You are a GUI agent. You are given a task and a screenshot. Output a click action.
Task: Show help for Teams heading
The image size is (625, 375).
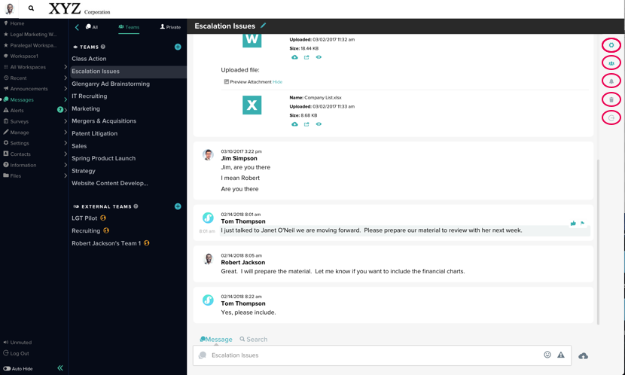coord(103,47)
